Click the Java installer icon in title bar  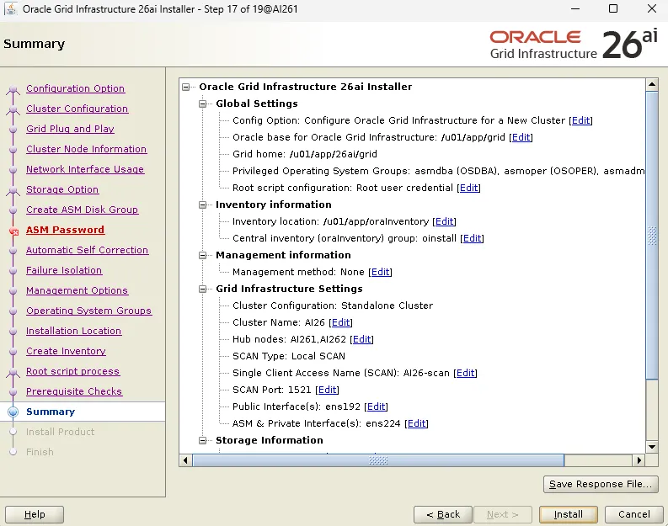10,8
